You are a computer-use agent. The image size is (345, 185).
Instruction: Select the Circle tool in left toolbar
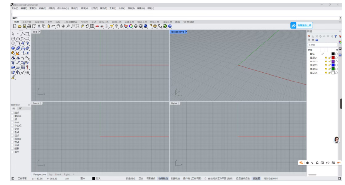coord(13,39)
